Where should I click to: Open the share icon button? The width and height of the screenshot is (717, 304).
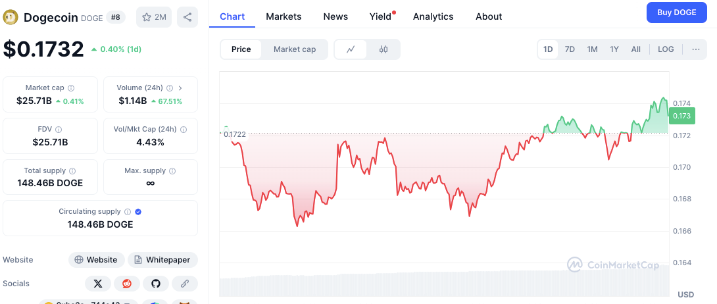[187, 17]
